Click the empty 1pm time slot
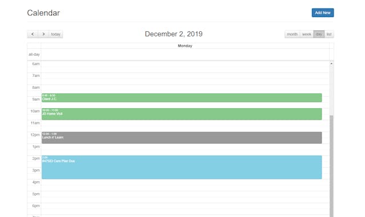This screenshot has height=217, width=365. (x=185, y=150)
